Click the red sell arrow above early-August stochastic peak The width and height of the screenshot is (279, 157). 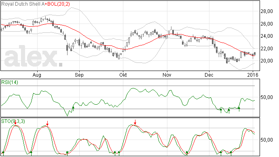pyautogui.click(x=47, y=123)
